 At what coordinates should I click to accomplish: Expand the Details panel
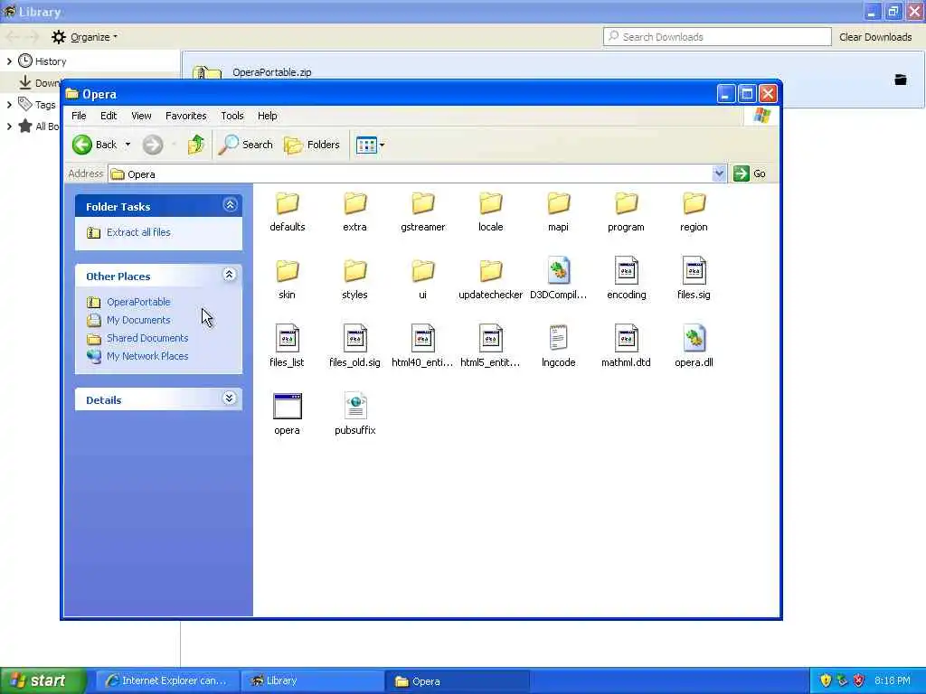coord(229,399)
